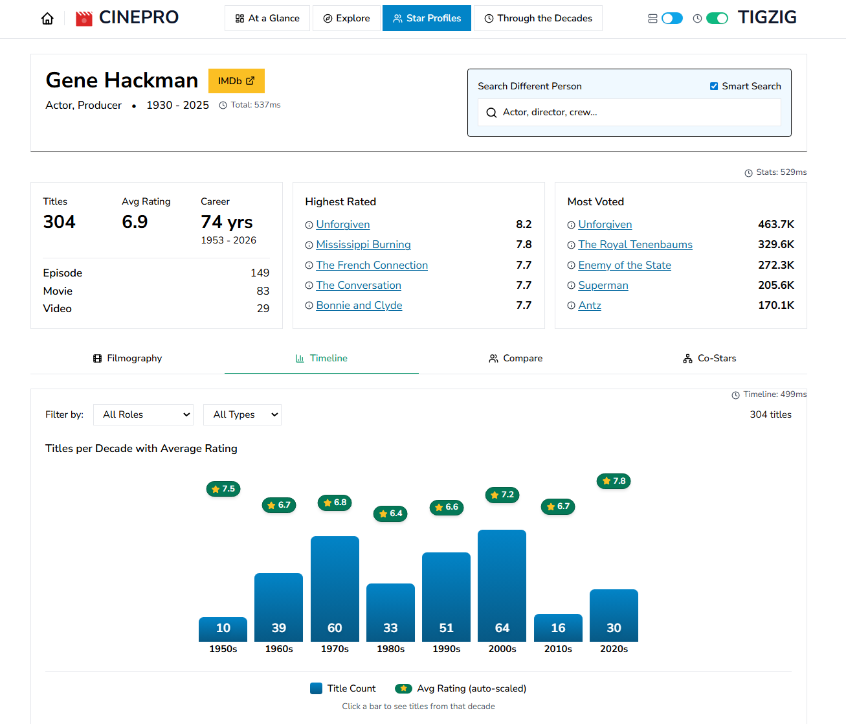Open the Co-Stars tab
Viewport: 846px width, 724px height.
[709, 359]
